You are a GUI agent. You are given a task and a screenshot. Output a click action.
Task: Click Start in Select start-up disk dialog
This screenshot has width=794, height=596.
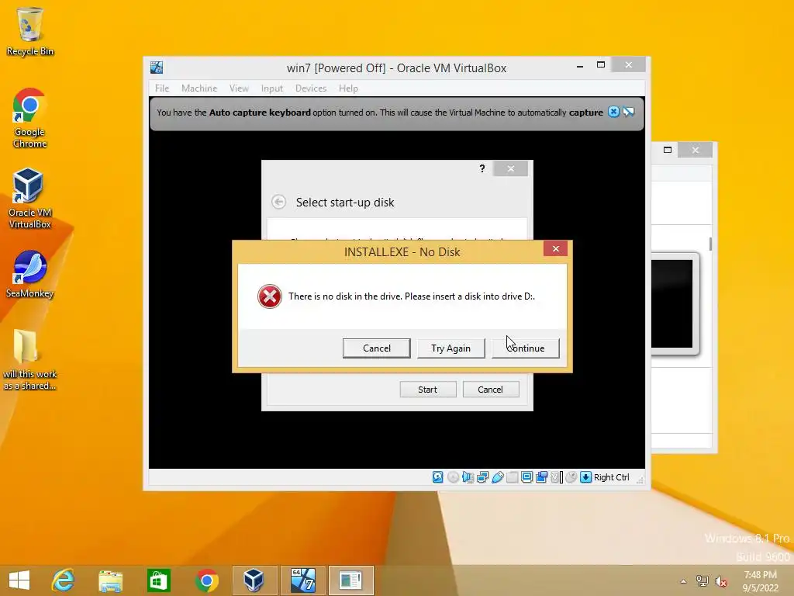pyautogui.click(x=428, y=390)
